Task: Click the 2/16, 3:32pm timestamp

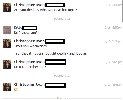Action: click(113, 5)
